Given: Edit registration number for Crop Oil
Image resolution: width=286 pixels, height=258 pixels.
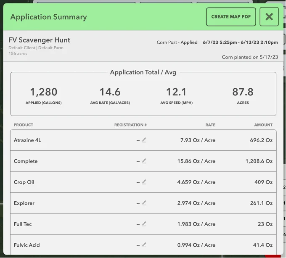Looking at the screenshot, I should click(x=144, y=182).
